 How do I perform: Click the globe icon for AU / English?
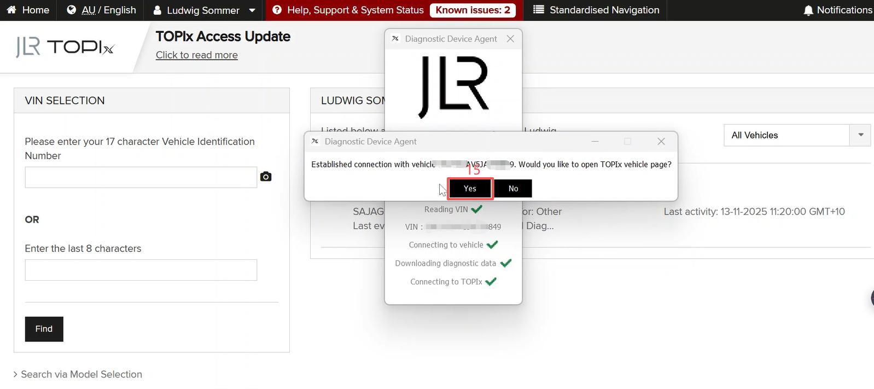pyautogui.click(x=71, y=10)
